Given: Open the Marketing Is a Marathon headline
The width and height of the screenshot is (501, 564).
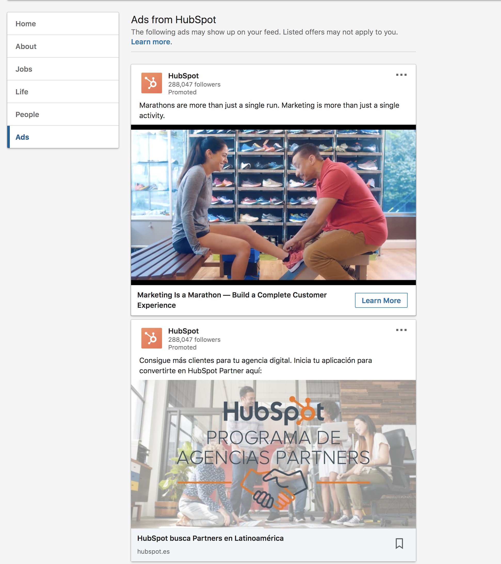Looking at the screenshot, I should (232, 300).
